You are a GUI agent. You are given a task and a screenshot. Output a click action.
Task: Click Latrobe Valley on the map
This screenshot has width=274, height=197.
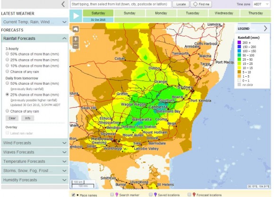(x=146, y=149)
